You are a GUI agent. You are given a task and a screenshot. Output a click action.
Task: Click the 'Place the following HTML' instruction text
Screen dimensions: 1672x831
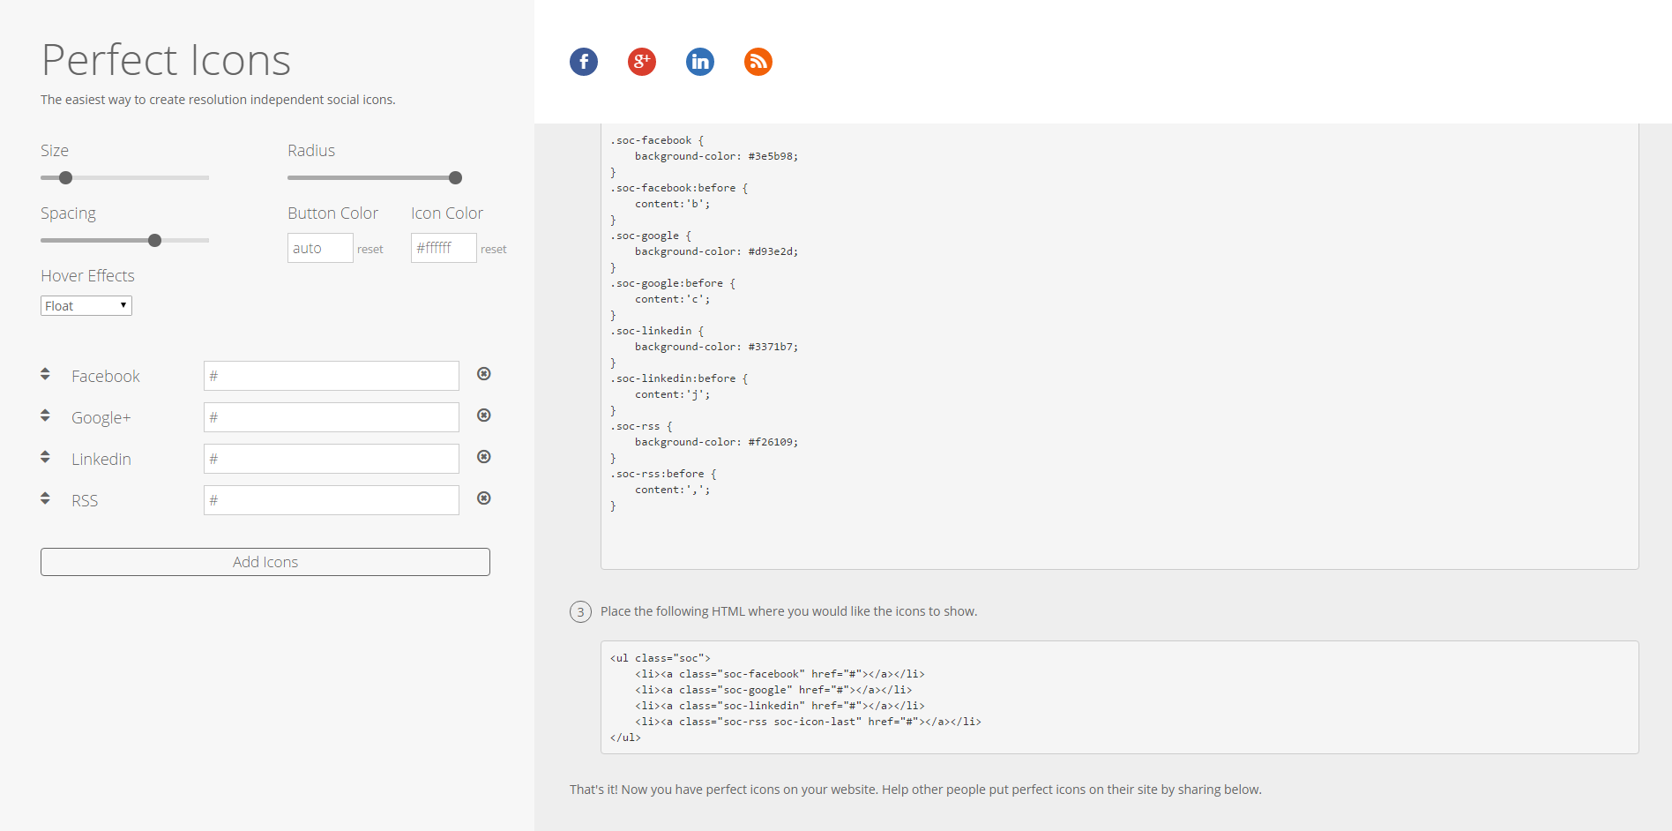(788, 611)
